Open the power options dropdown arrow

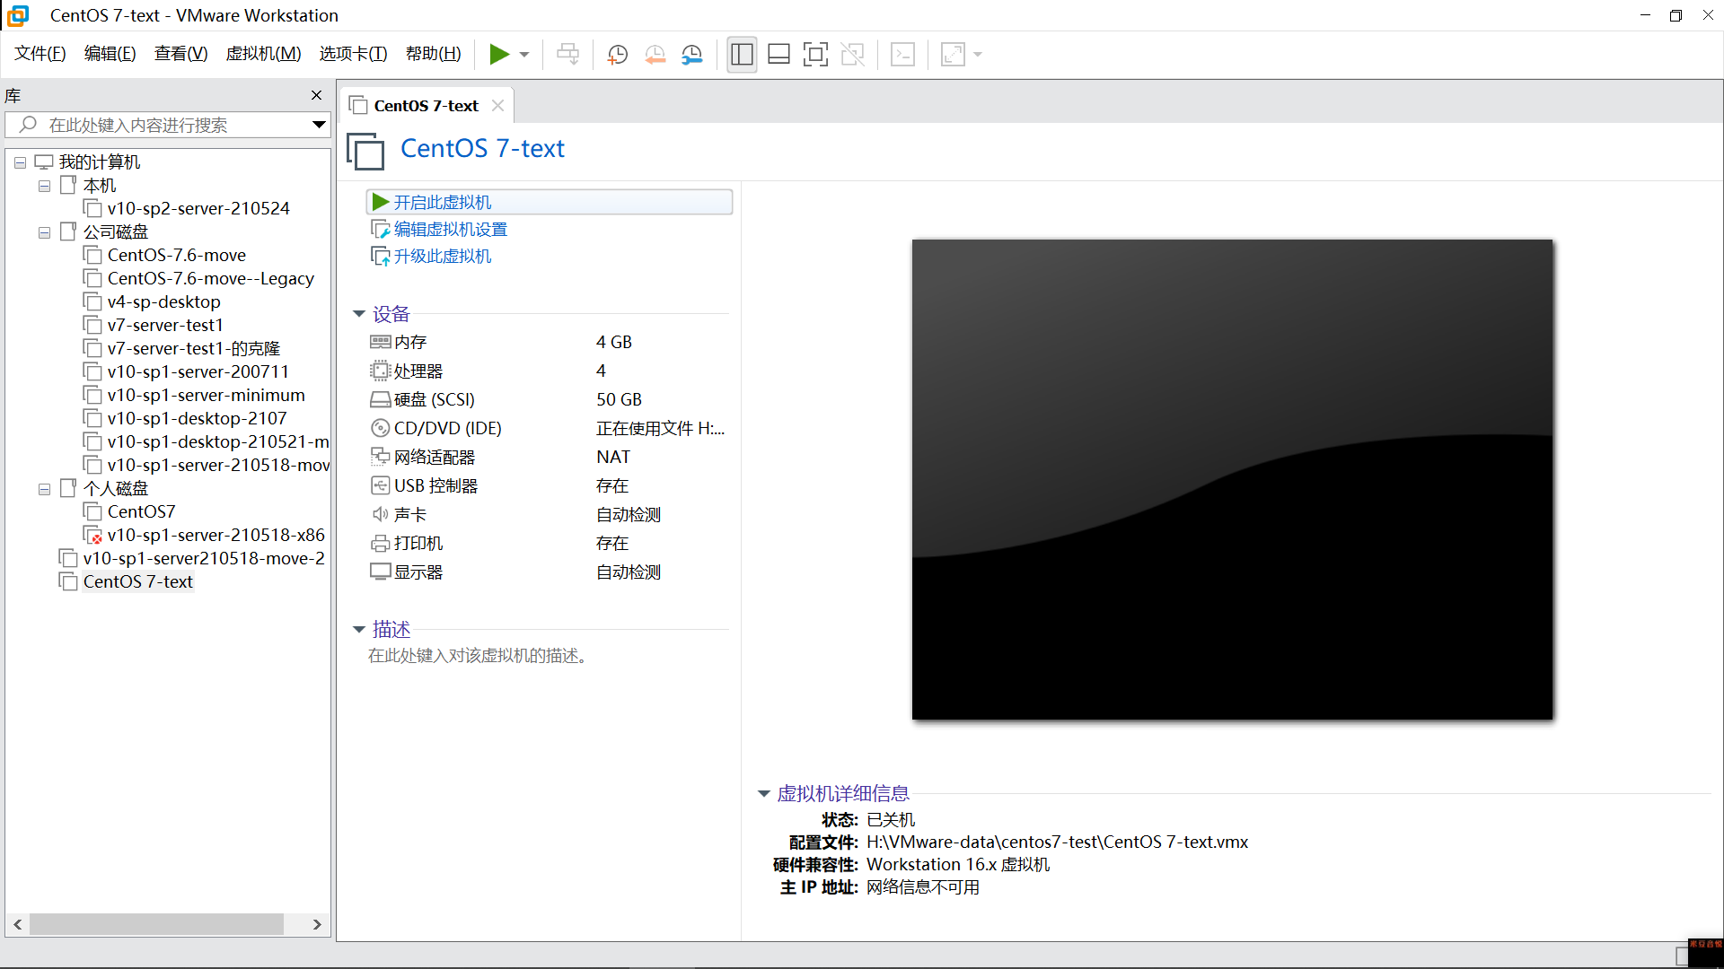(524, 55)
